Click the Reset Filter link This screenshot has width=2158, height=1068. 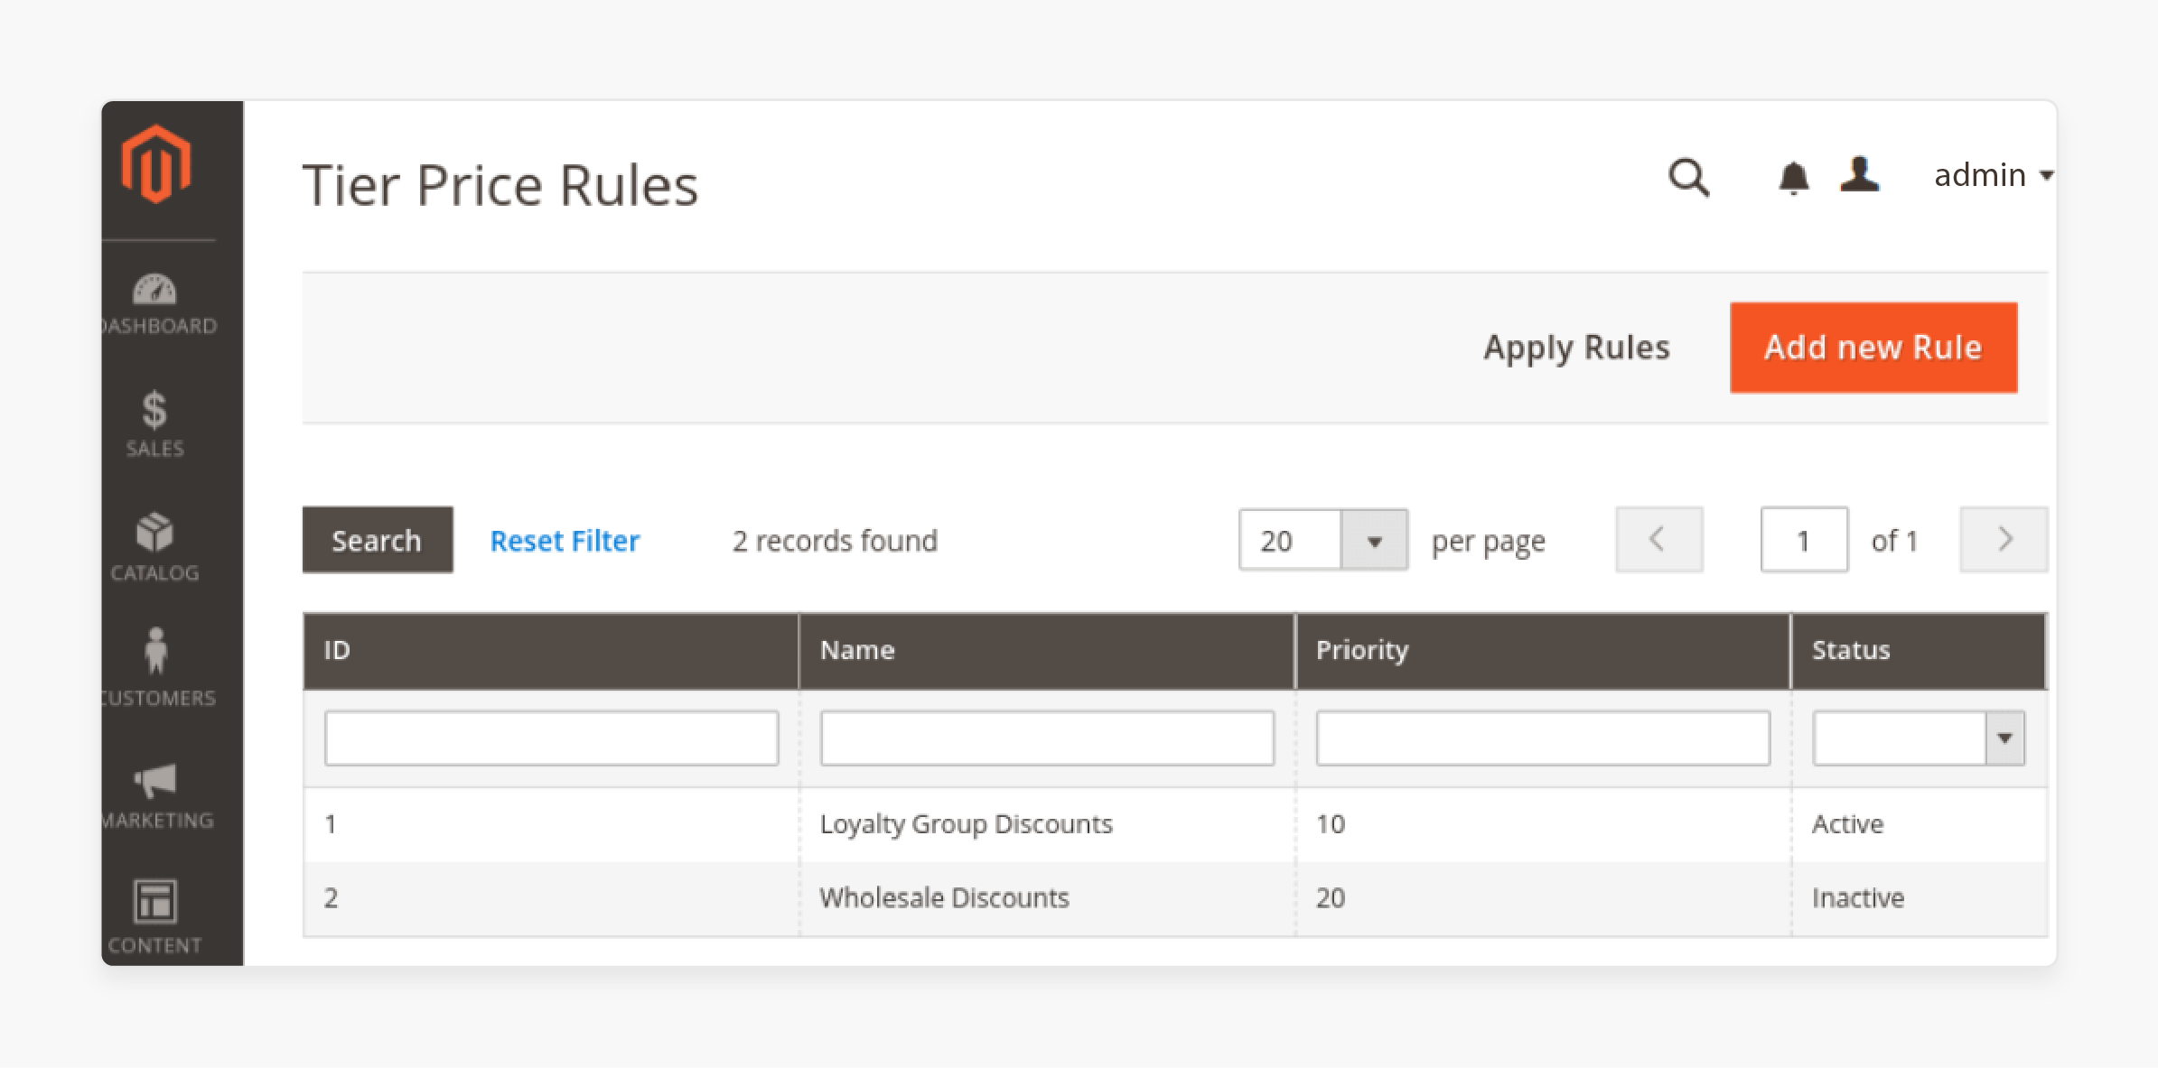point(565,541)
